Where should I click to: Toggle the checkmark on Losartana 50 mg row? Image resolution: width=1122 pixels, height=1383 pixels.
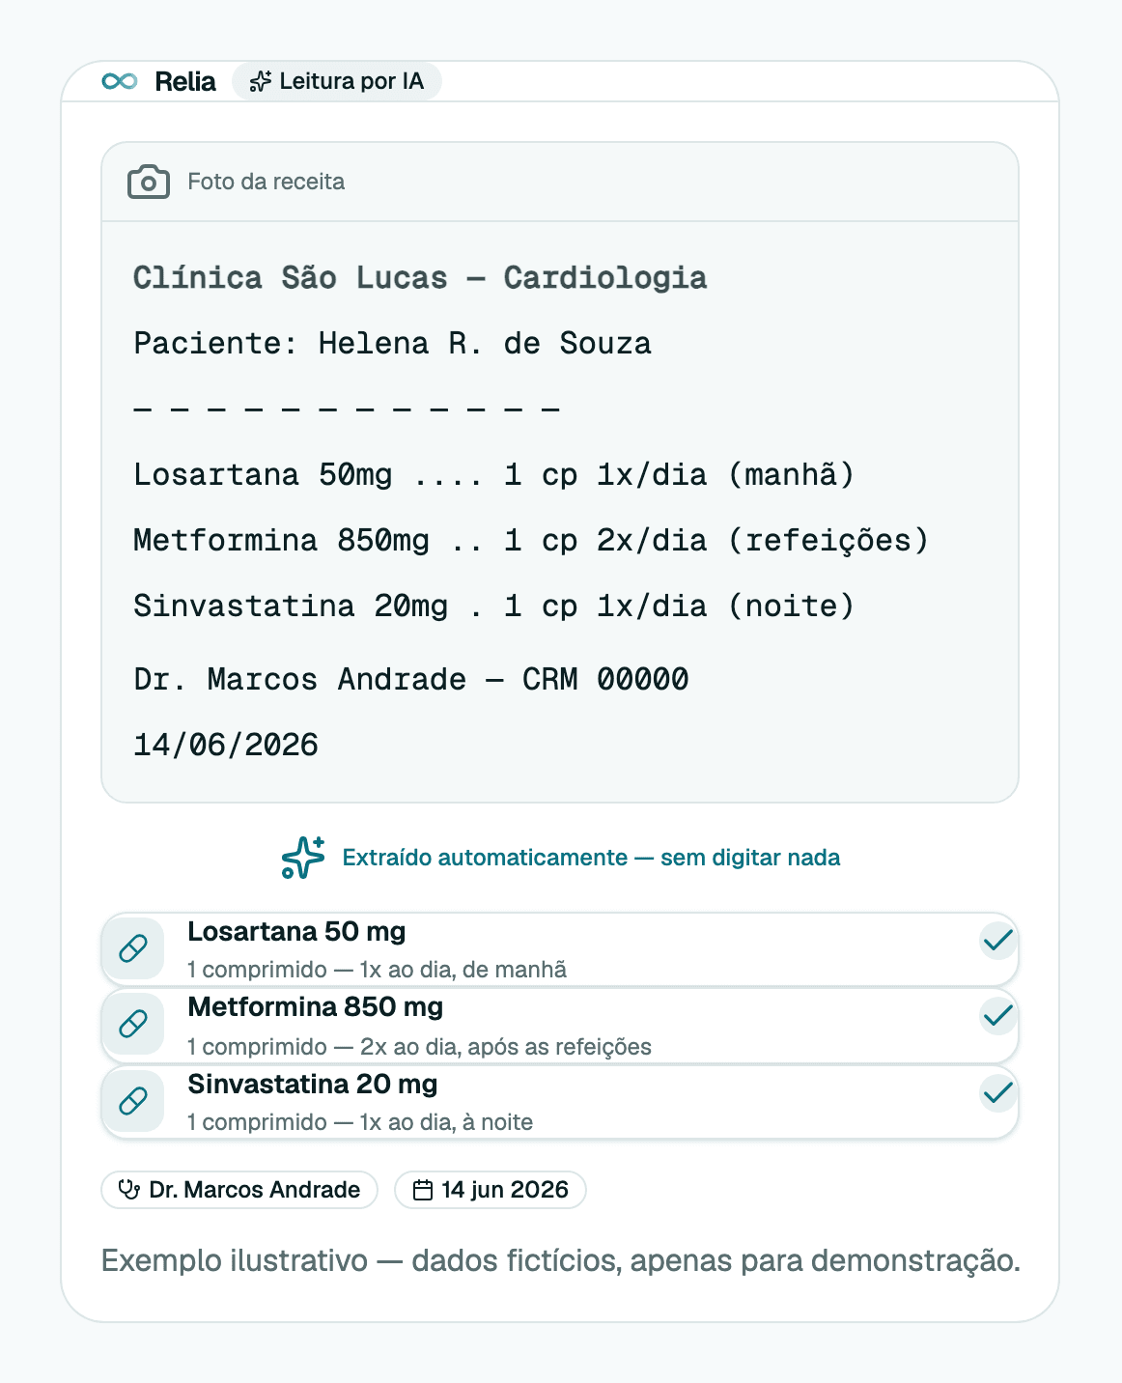point(997,940)
